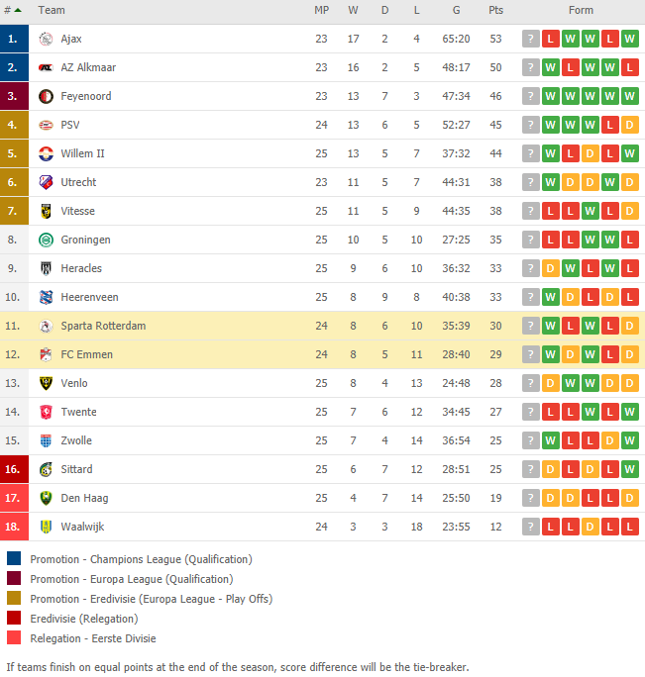Click the Vitesse club crest

[x=46, y=211]
